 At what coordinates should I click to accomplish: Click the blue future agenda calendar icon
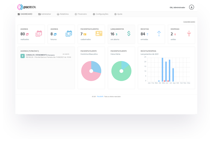click(69, 33)
